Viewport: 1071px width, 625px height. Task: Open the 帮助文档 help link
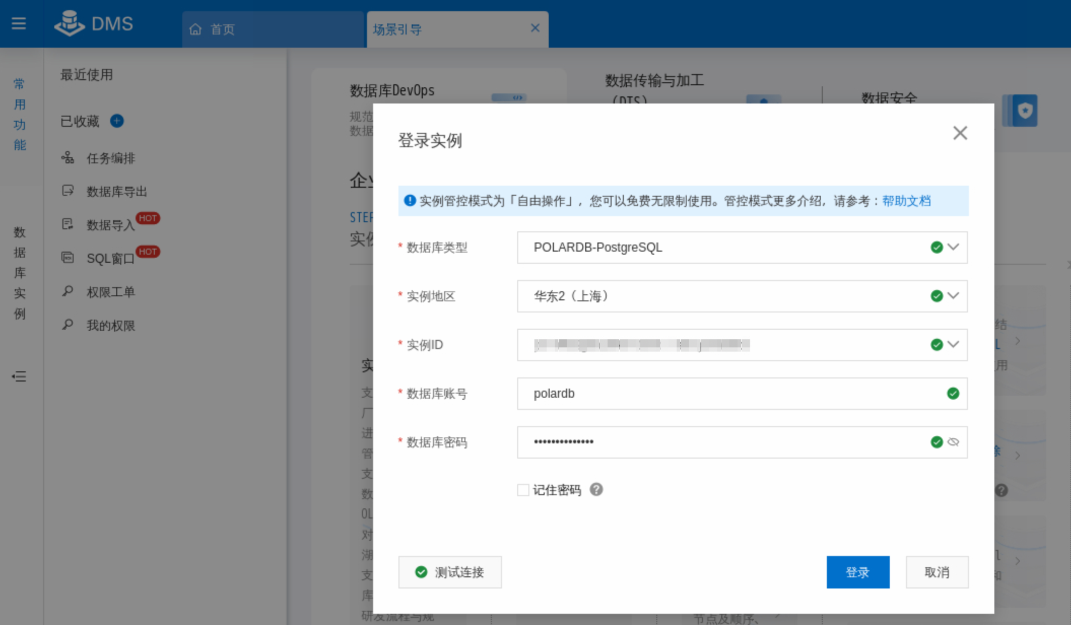point(906,201)
